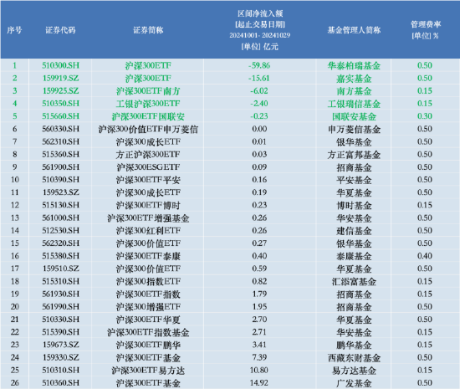Click net inflow value -15.61
The height and width of the screenshot is (389, 460).
tap(259, 79)
